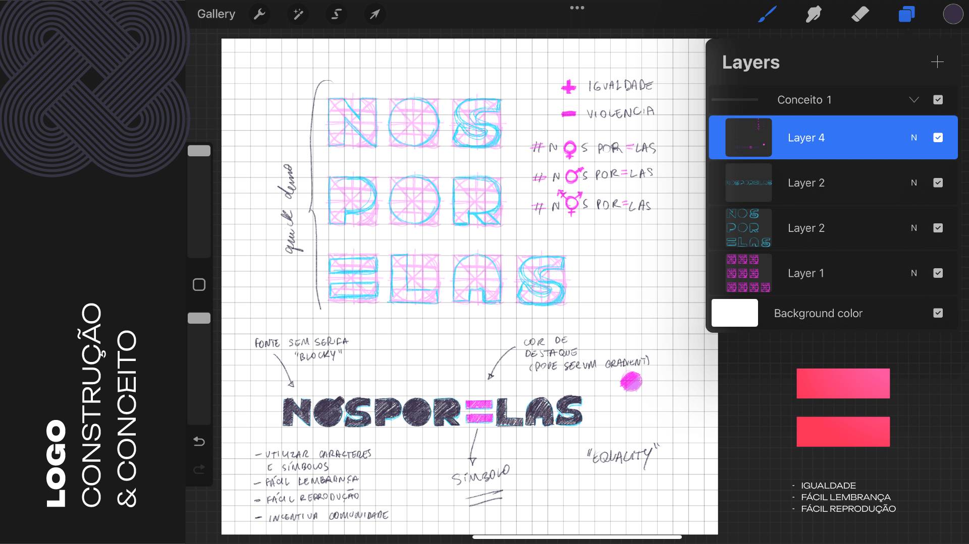Hide Layer 4 visibility checkbox
This screenshot has width=969, height=544.
tap(938, 138)
